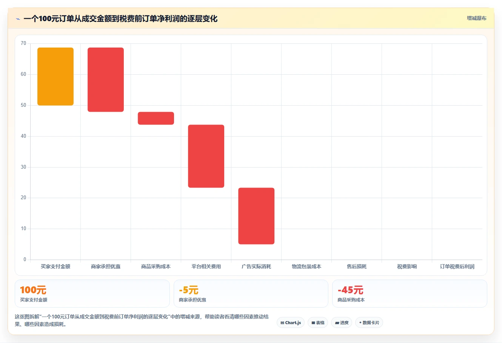Click the 10 value on the y-axis

click(23, 229)
